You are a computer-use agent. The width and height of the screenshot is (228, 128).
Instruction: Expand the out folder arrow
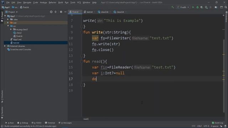tap(8, 23)
